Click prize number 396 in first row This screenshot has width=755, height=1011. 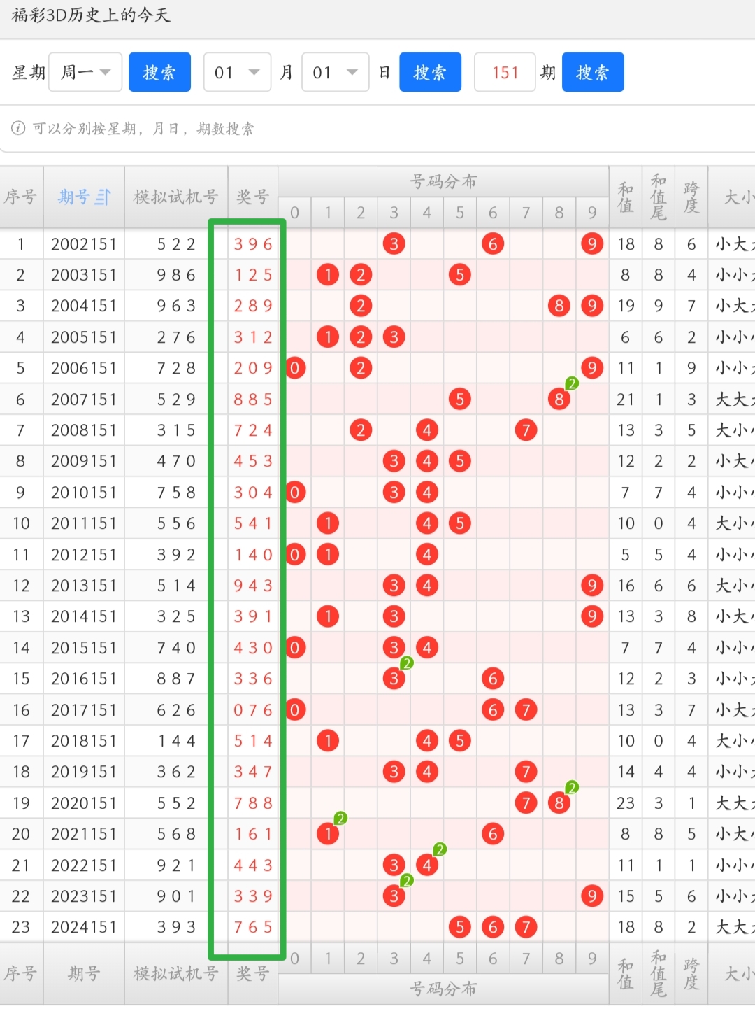click(253, 244)
